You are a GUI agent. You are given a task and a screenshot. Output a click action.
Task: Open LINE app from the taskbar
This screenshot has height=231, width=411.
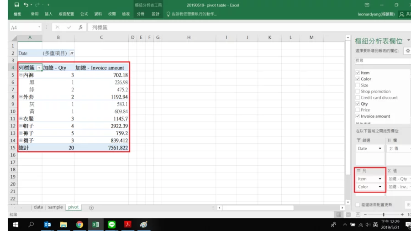tap(111, 225)
